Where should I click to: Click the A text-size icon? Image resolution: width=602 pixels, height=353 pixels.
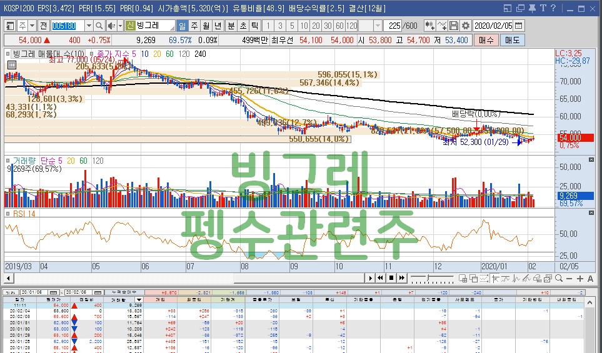591,279
